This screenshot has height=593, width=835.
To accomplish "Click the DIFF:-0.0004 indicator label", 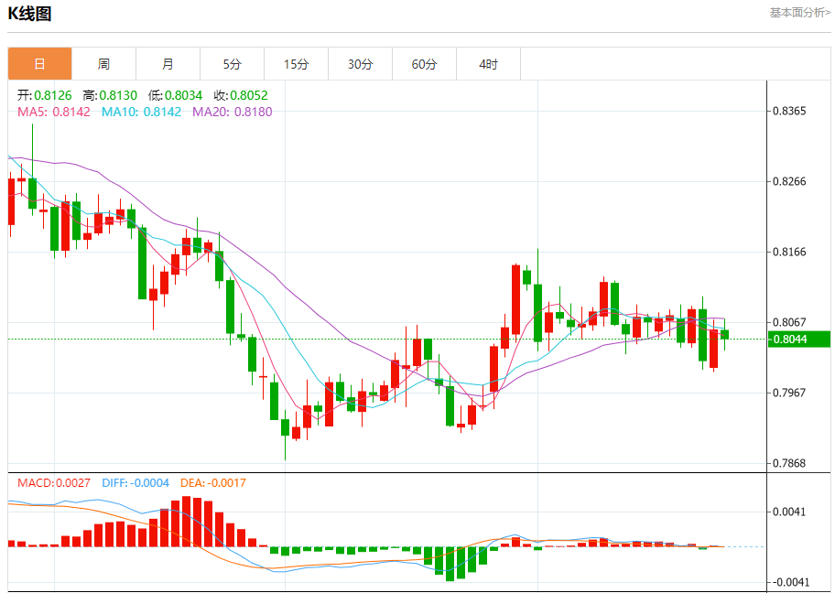I will [136, 483].
